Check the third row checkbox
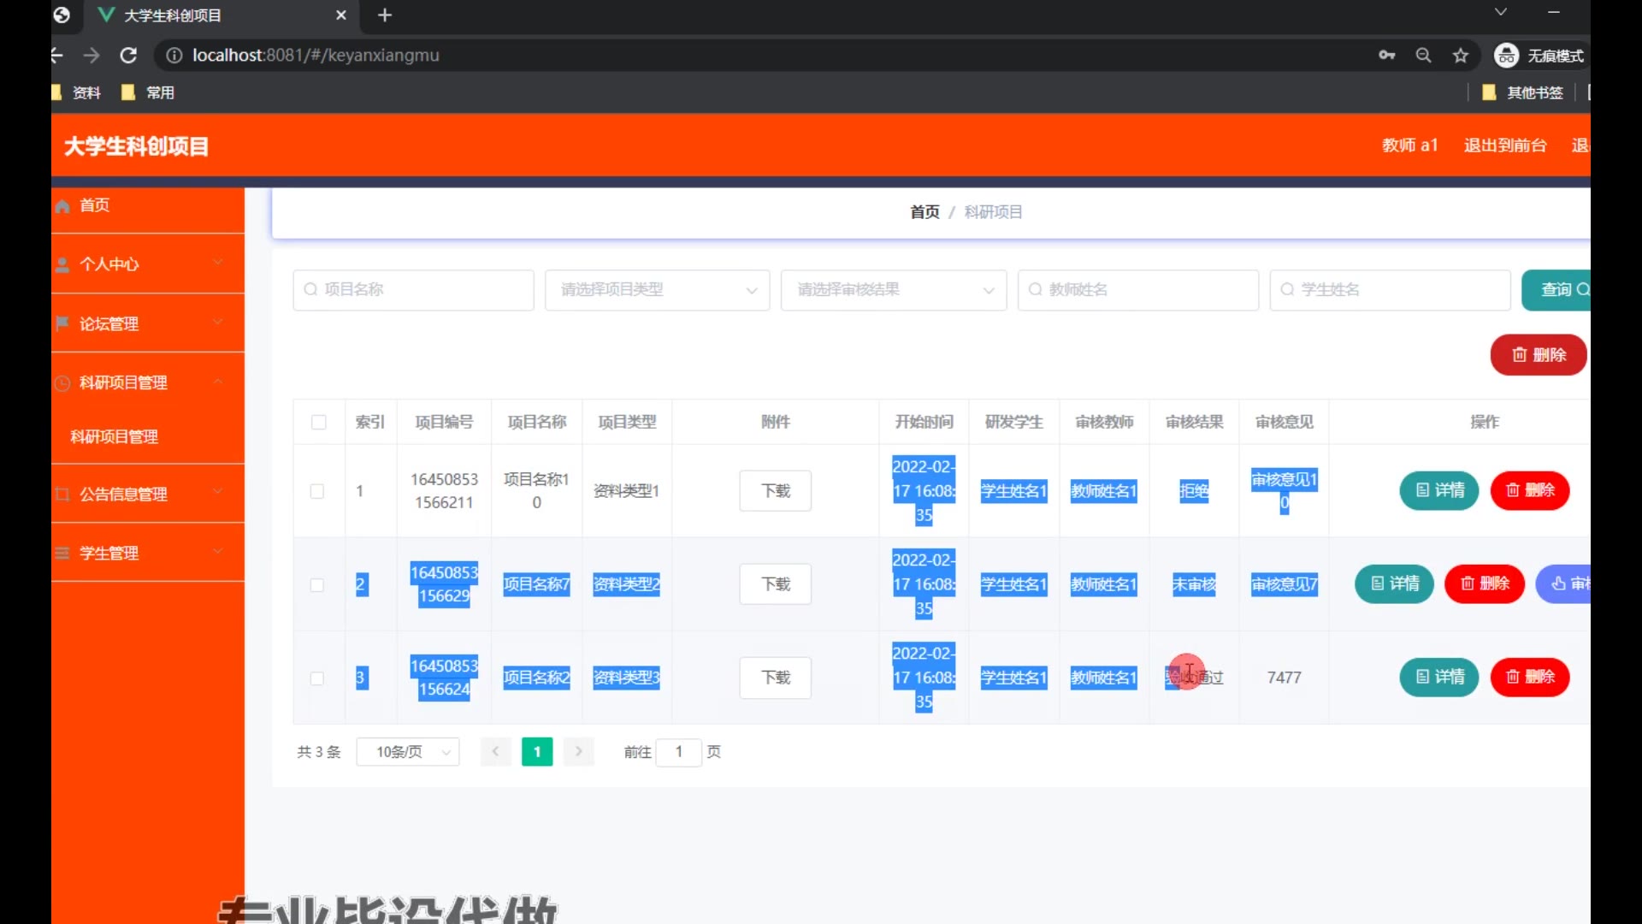Screen dimensions: 1642x924 317,678
